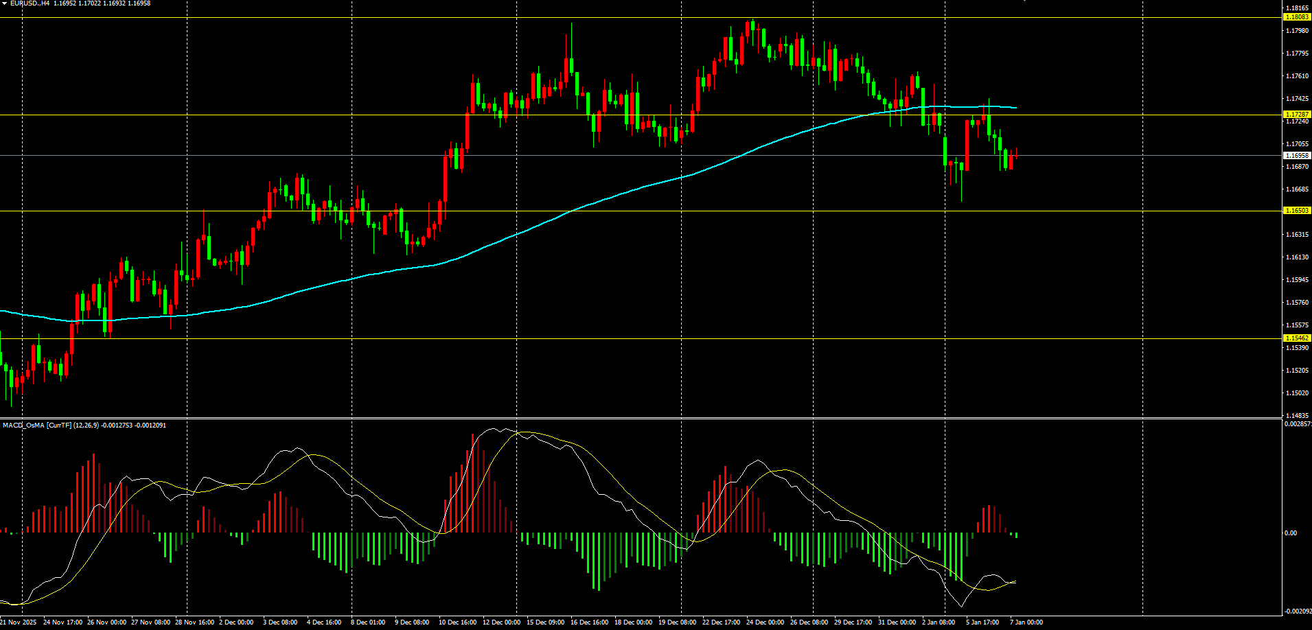
Task: Click the 1.17980 value on price scale
Action: point(1296,31)
